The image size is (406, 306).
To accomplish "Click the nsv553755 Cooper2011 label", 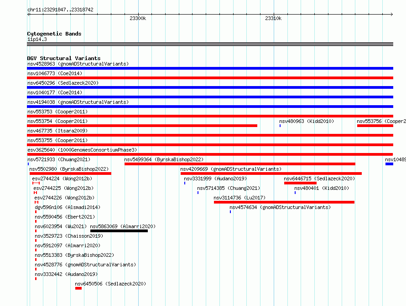I will point(57,140).
